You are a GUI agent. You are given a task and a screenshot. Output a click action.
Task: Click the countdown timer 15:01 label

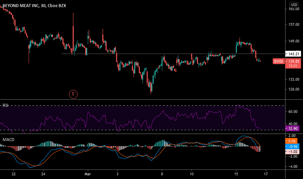tap(293, 66)
